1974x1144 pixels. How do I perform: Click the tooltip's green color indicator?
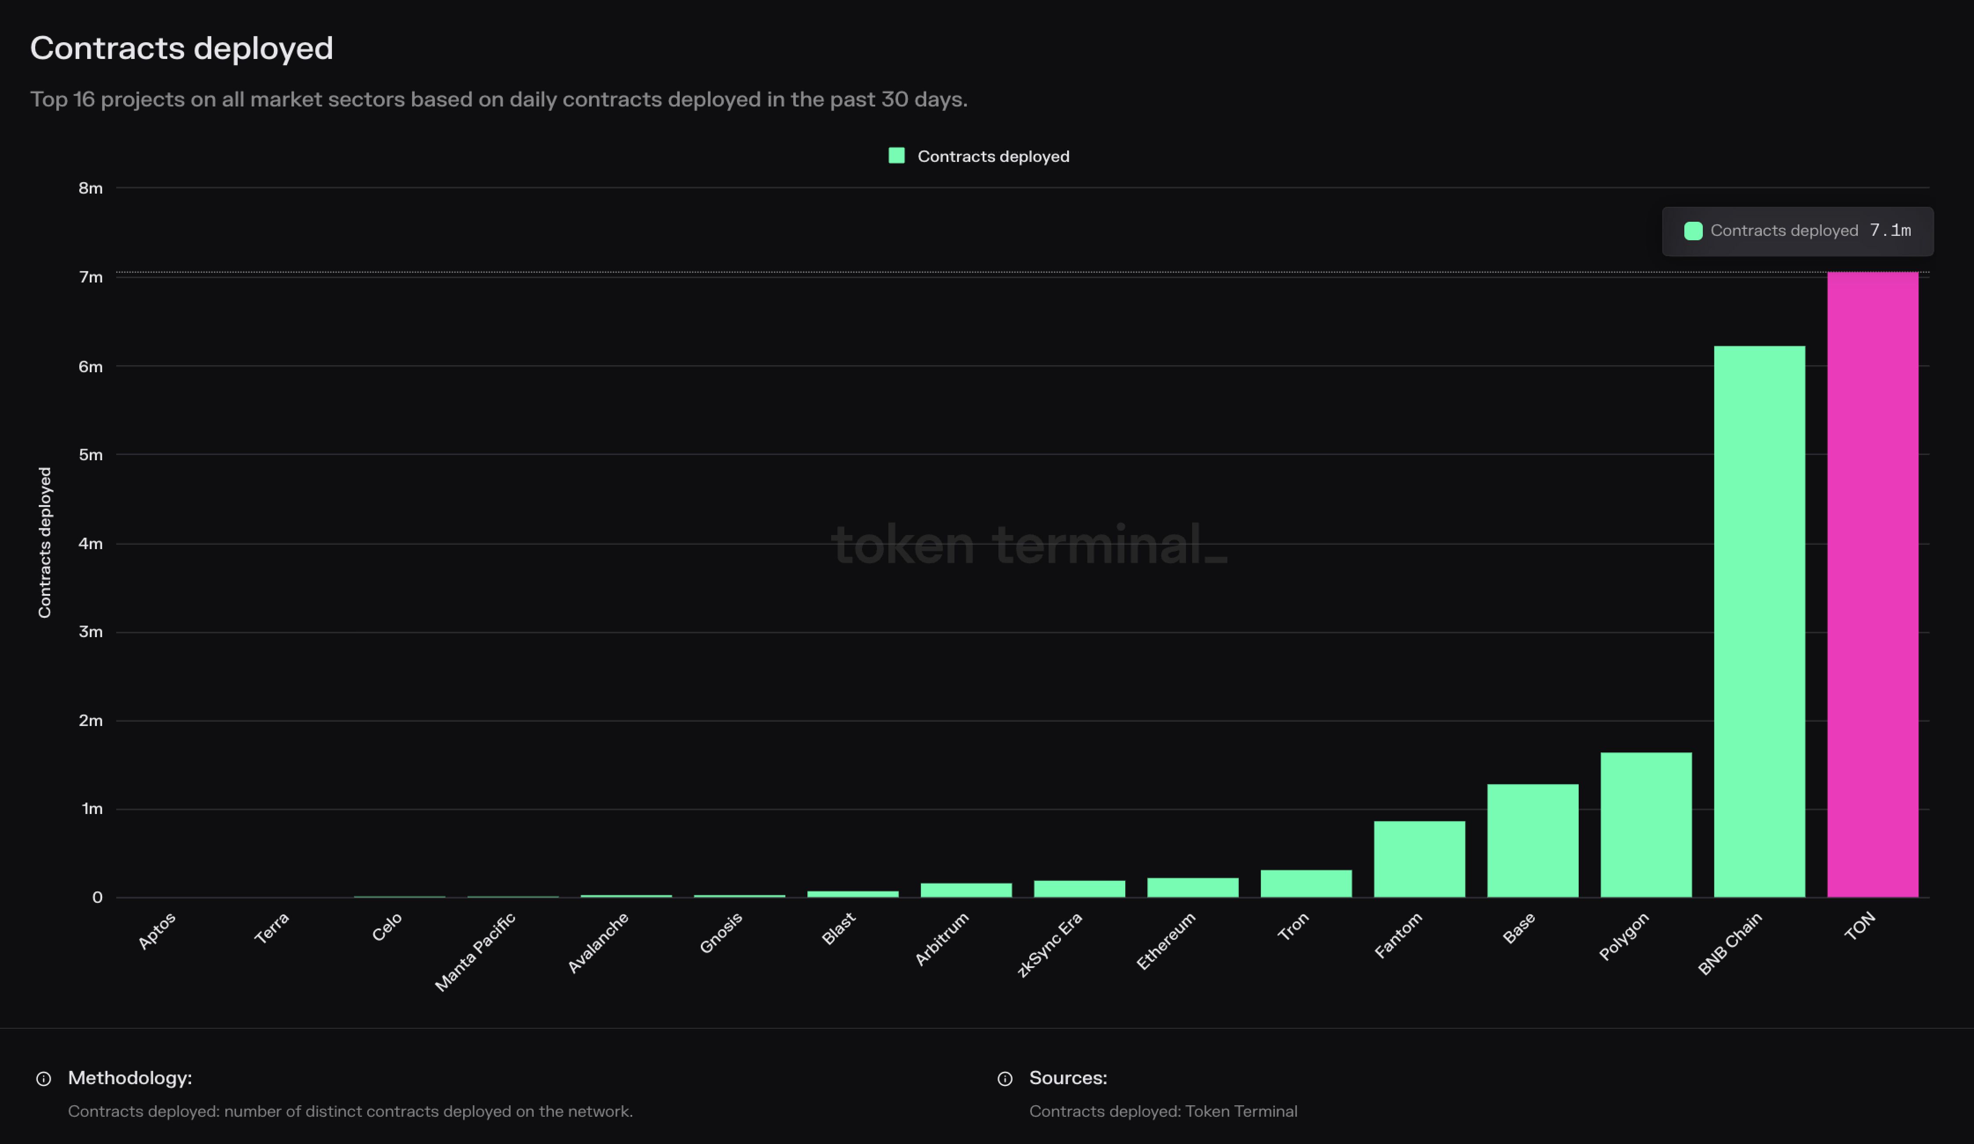pyautogui.click(x=1693, y=231)
